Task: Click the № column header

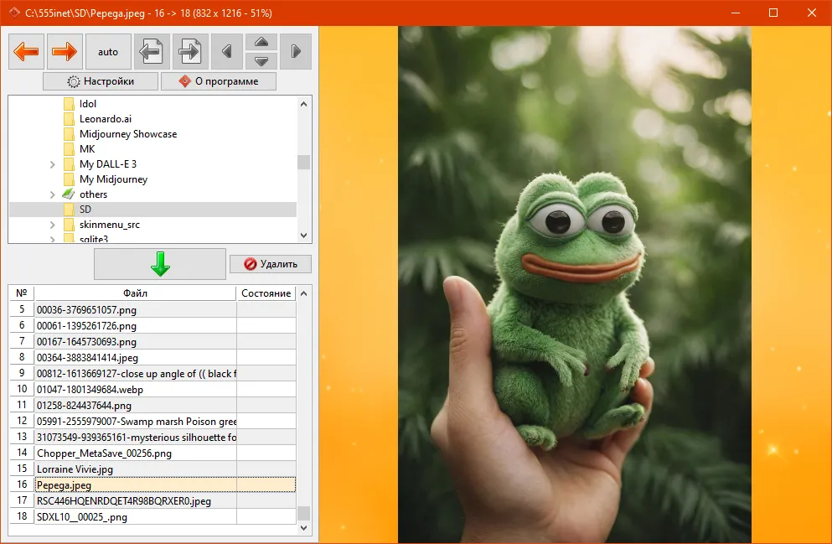Action: click(22, 293)
